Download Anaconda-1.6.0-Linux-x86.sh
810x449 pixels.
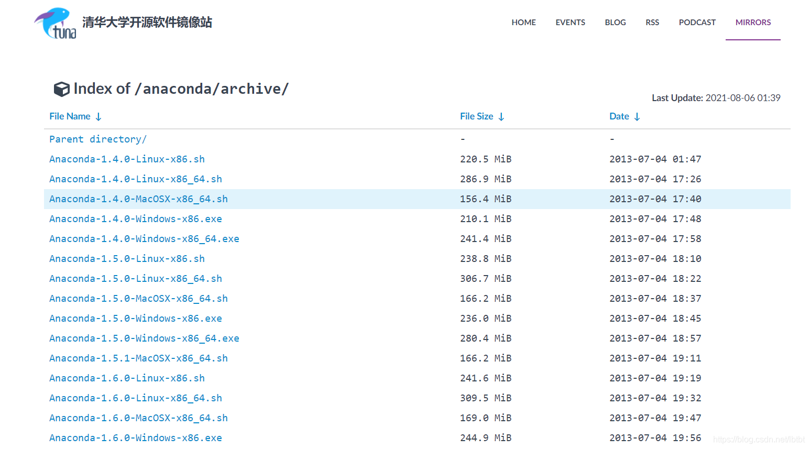point(127,378)
